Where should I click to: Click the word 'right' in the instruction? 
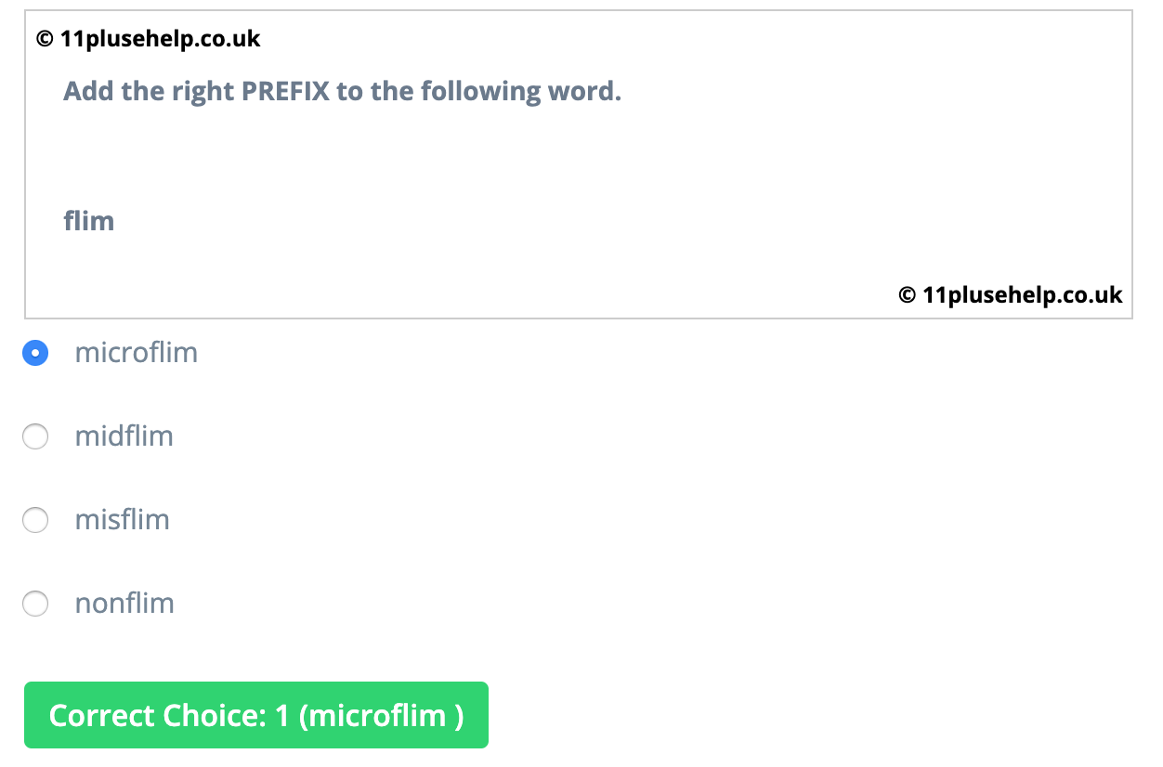coord(204,91)
